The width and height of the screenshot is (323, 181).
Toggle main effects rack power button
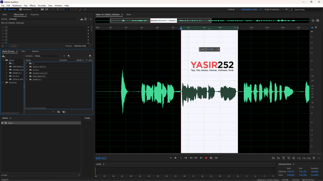coord(3,46)
